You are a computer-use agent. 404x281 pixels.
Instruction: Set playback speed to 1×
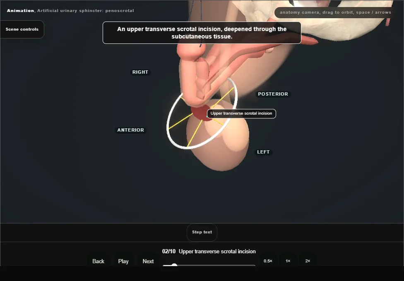pos(288,261)
